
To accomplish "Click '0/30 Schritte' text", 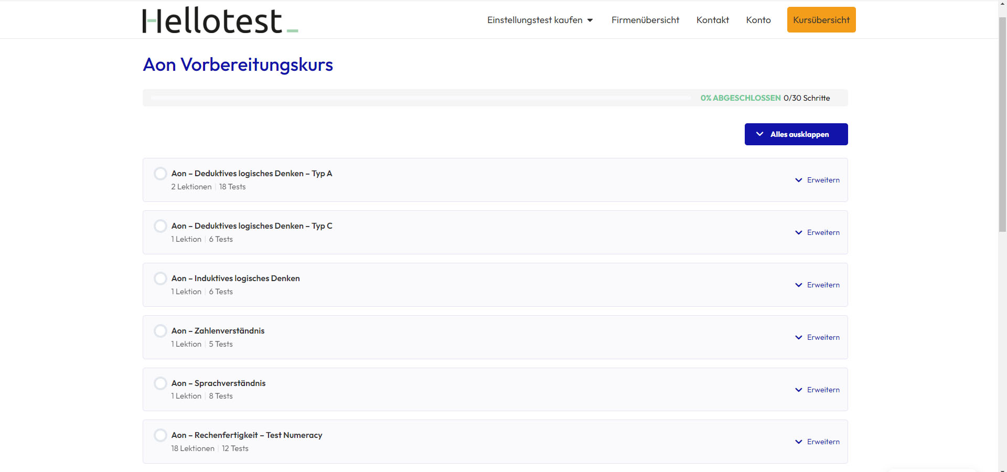I will [807, 98].
